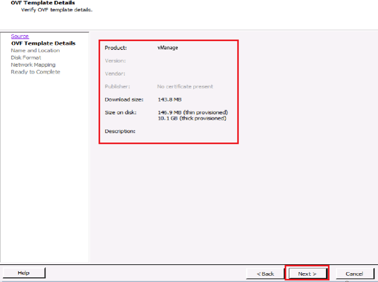
Task: Select Name and Location step
Action: 35,51
